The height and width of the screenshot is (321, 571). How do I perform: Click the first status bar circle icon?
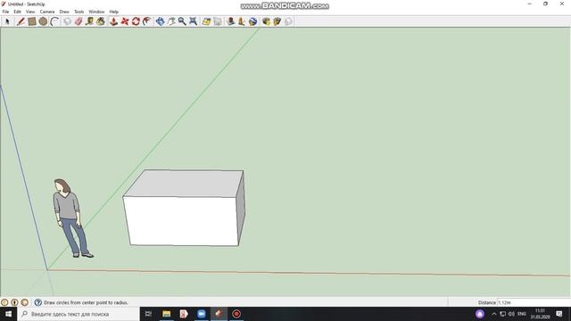[x=4, y=302]
